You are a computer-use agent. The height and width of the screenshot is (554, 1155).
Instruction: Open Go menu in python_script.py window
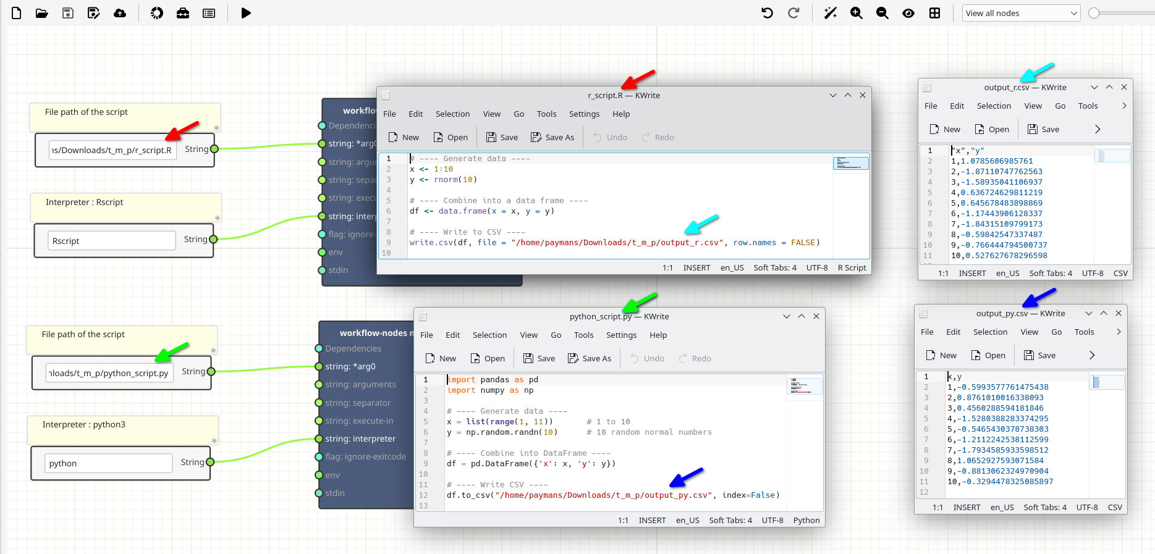coord(556,335)
